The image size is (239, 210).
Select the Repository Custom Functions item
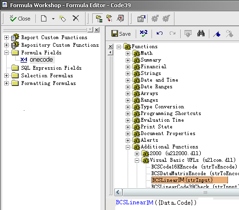click(x=60, y=45)
